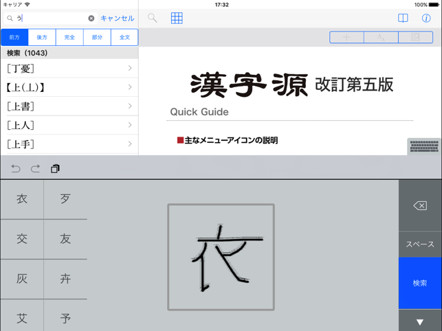Open the [丁憂] entry
The image size is (442, 331).
click(69, 69)
